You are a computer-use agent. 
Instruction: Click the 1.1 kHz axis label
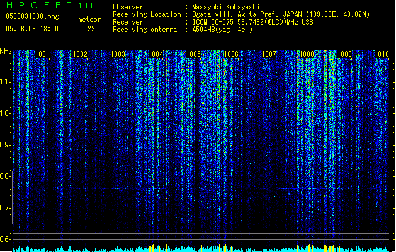pyautogui.click(x=5, y=82)
